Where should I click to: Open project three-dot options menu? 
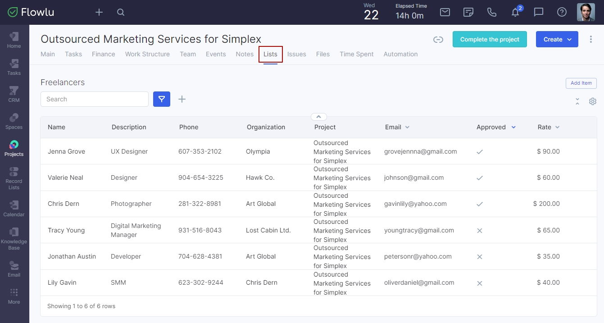tap(591, 39)
